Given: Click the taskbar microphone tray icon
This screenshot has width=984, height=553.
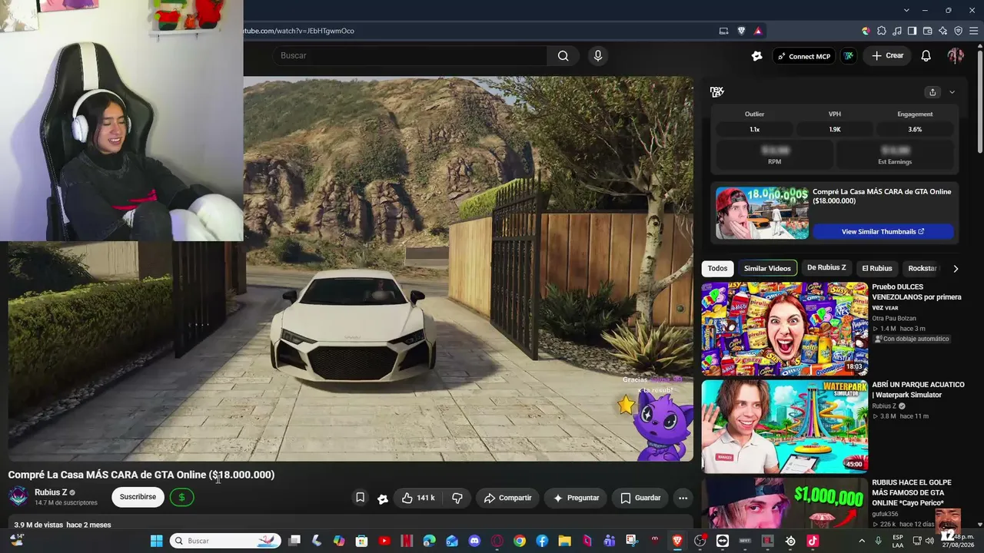Looking at the screenshot, I should 879,541.
